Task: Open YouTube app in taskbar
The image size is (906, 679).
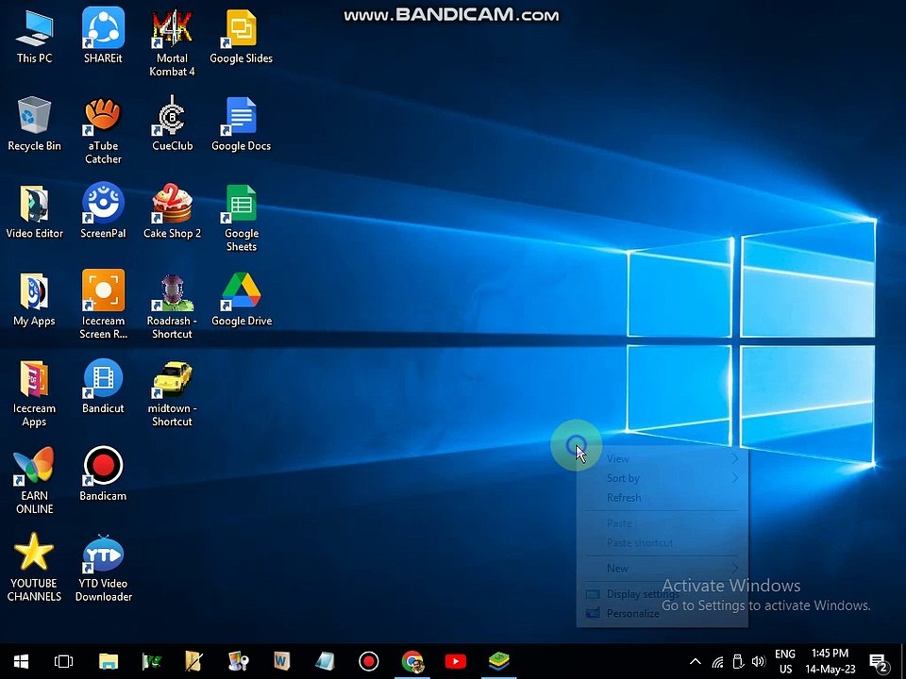Action: click(455, 661)
